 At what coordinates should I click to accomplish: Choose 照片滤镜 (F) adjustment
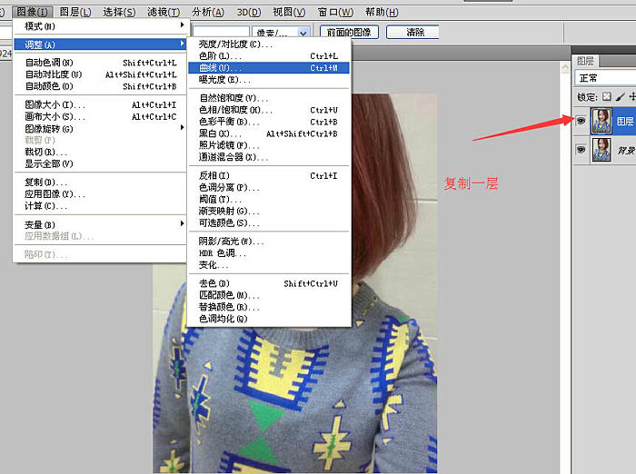pyautogui.click(x=269, y=145)
